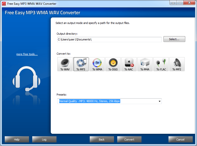This screenshot has width=197, height=146.
Task: Click the app icon in title bar
Action: pyautogui.click(x=4, y=4)
